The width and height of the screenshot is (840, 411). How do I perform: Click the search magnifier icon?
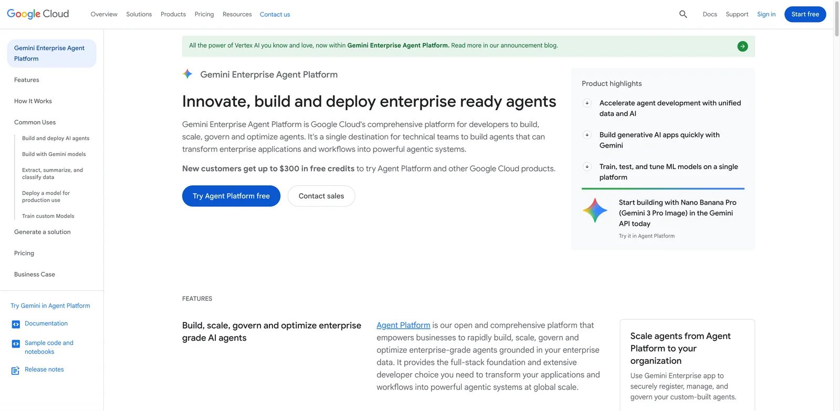[x=683, y=14]
